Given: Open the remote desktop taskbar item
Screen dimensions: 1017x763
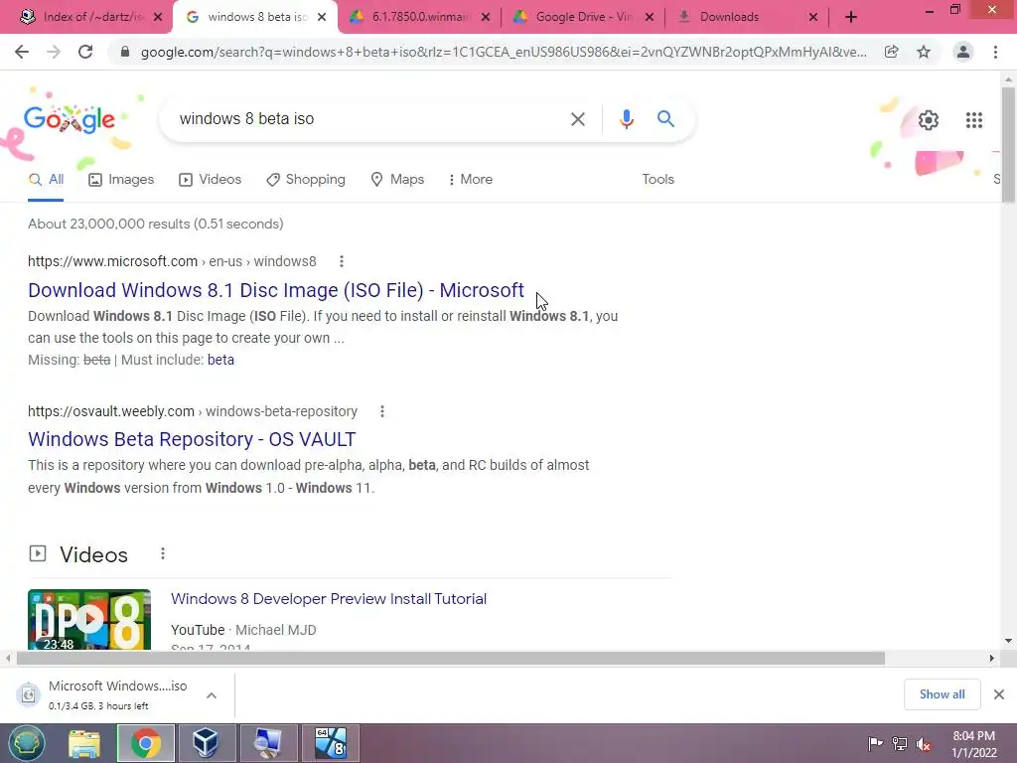Looking at the screenshot, I should tap(268, 743).
